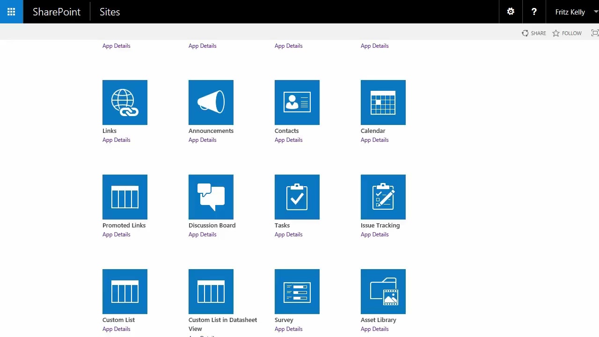Viewport: 599px width, 337px height.
Task: Open App Details under Promoted Links
Action: pos(117,234)
